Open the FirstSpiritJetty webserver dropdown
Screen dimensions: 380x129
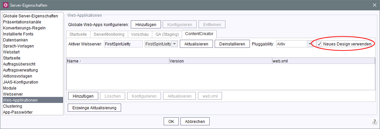(x=175, y=44)
